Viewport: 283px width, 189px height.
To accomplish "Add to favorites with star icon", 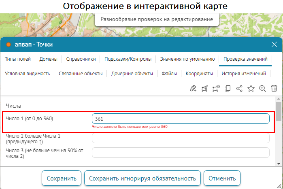I will point(251,89).
